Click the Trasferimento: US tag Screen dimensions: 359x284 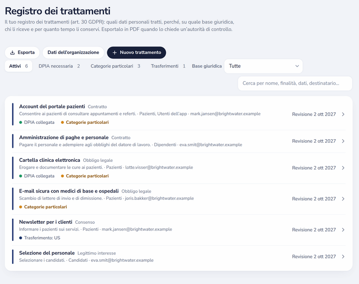click(40, 238)
